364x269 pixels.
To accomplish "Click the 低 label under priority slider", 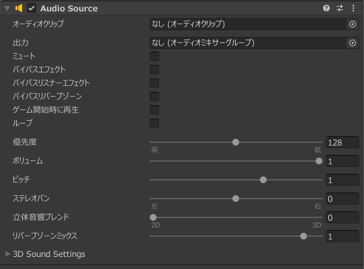I will coord(318,150).
